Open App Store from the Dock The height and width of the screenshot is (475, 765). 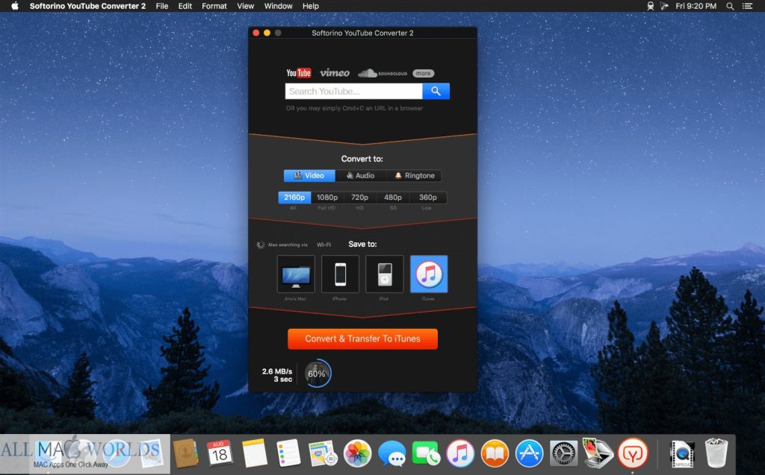click(529, 453)
